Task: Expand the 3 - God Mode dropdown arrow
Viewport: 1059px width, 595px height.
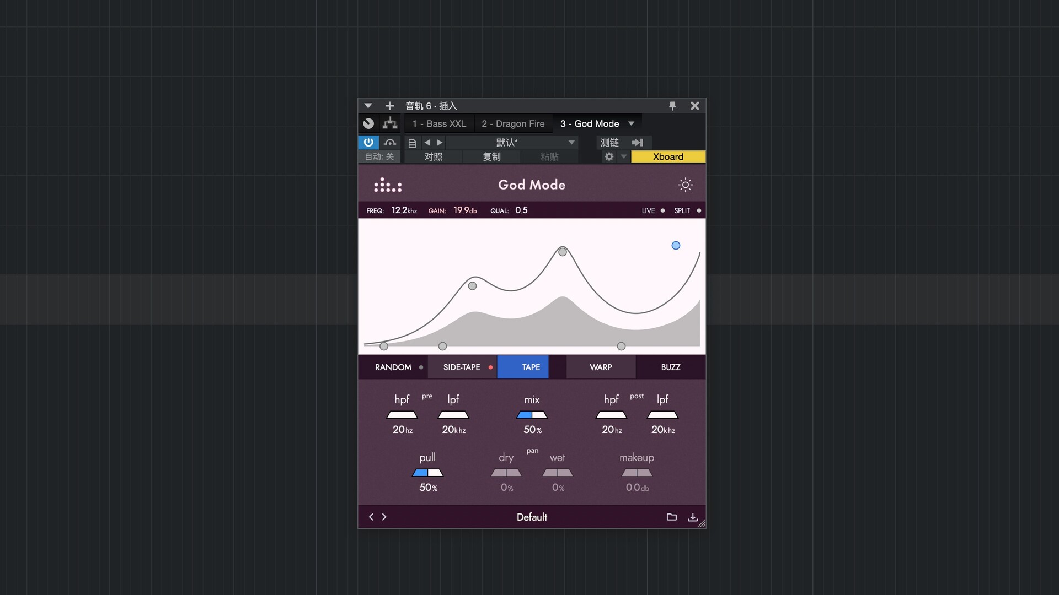Action: (x=632, y=123)
